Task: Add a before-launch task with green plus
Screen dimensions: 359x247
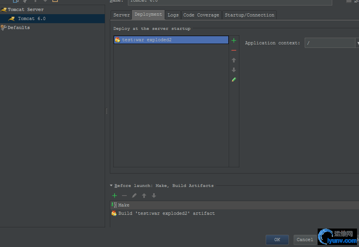Action: (x=115, y=196)
